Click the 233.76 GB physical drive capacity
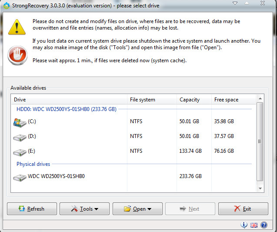Screen dimensions: 277x232 click(x=190, y=176)
